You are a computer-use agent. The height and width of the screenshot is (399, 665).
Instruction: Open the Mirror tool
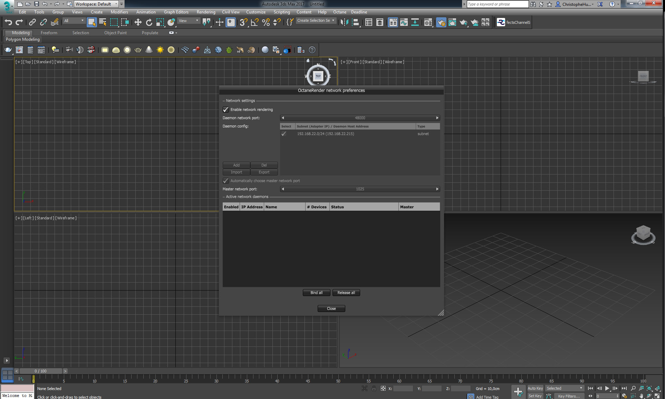(x=344, y=22)
